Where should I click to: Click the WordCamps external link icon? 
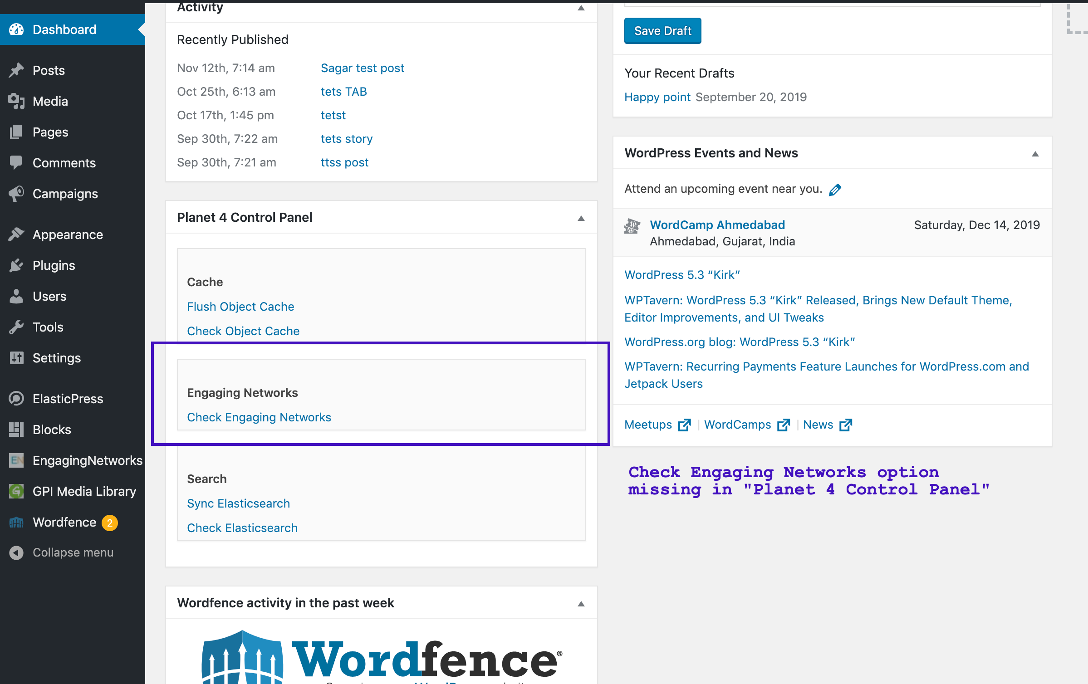784,425
